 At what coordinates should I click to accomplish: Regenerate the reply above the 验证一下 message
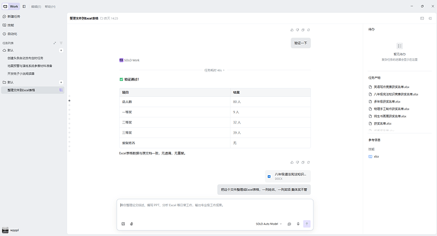point(308,30)
